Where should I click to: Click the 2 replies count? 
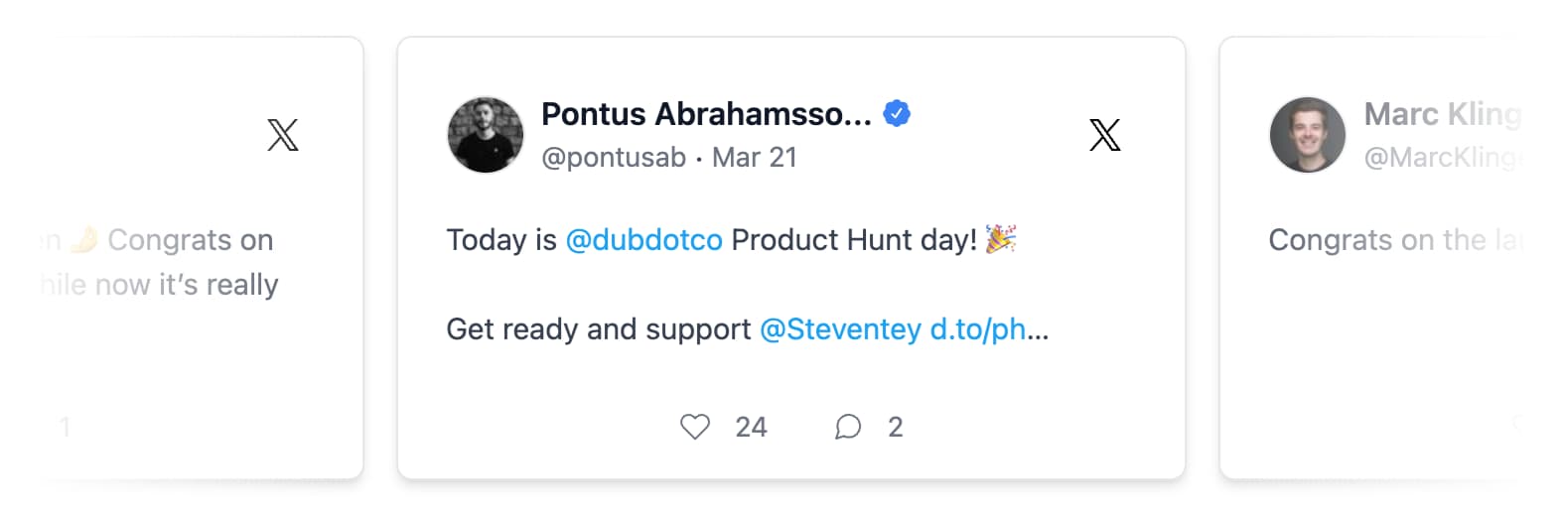click(x=896, y=427)
